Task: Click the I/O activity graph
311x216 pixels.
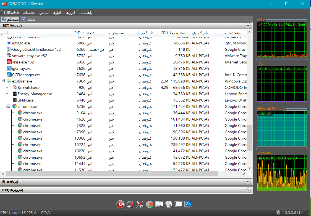Action: (282, 84)
